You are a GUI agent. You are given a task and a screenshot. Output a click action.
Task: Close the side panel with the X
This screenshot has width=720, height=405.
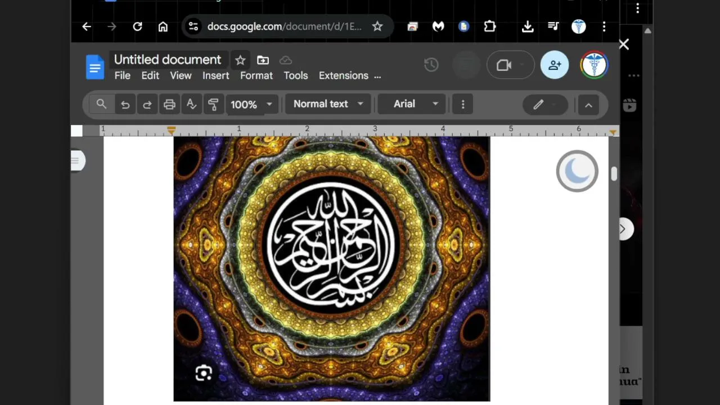(624, 44)
